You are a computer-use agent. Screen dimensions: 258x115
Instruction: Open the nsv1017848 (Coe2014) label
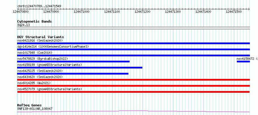35,53
